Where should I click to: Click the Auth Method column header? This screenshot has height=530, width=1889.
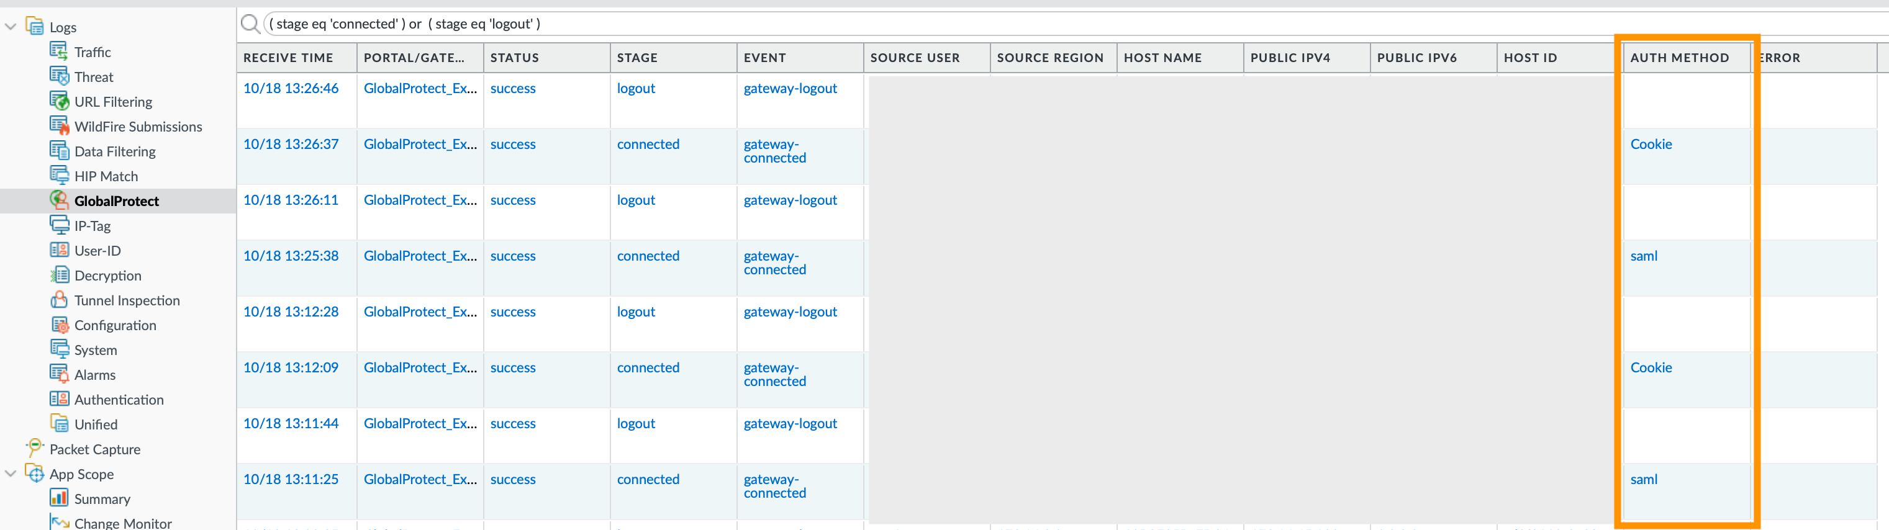(x=1679, y=58)
